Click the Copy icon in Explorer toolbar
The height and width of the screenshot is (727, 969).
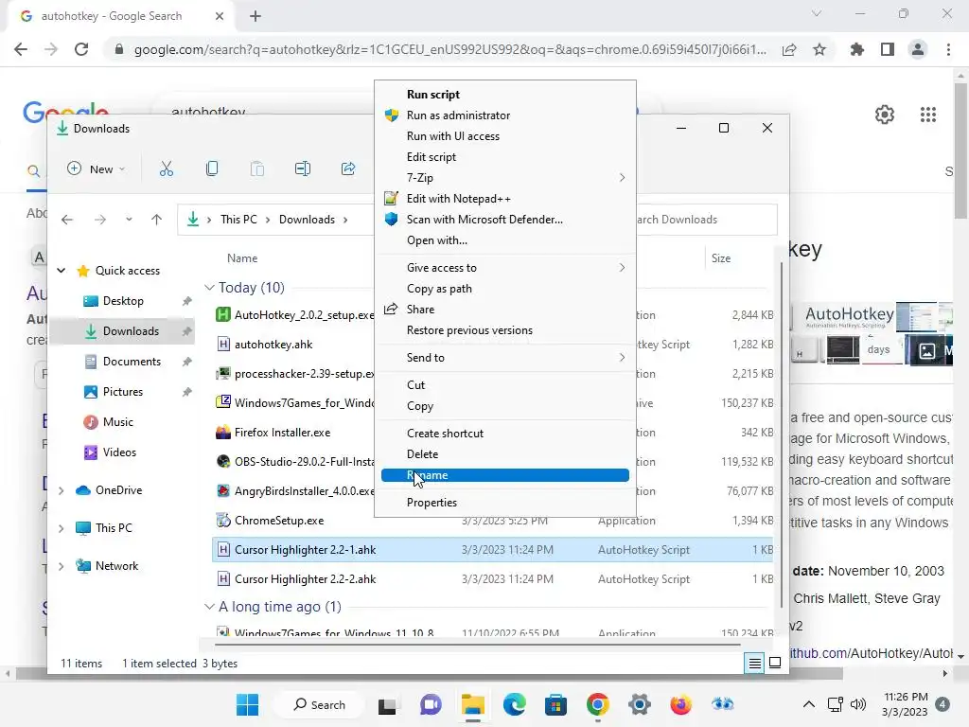point(212,168)
